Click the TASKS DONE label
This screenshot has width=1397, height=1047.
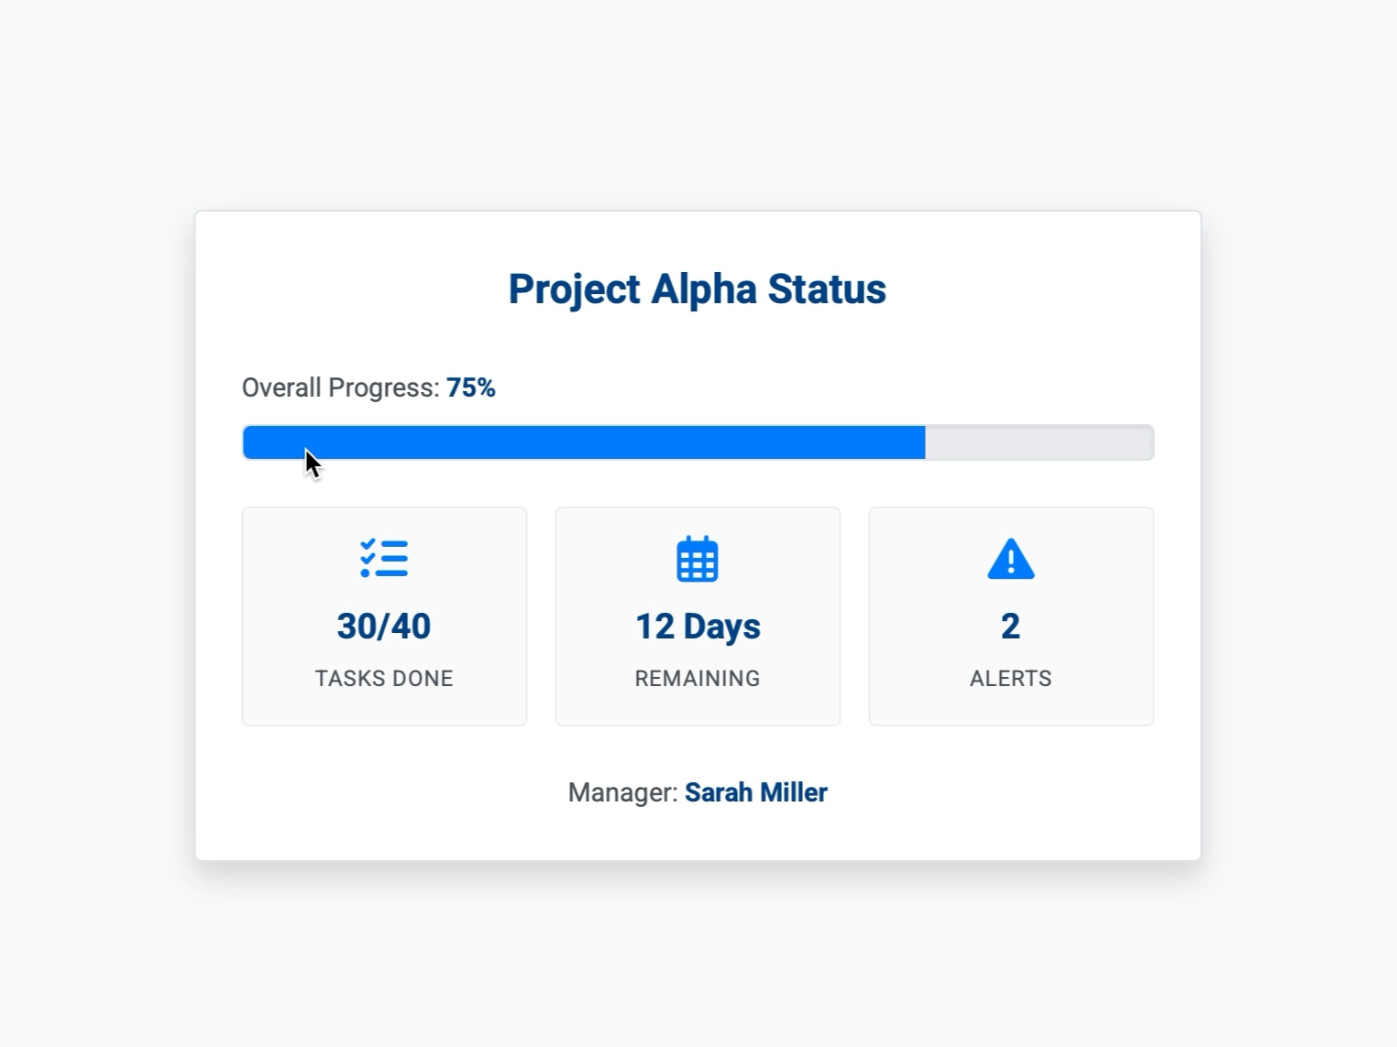pyautogui.click(x=384, y=678)
